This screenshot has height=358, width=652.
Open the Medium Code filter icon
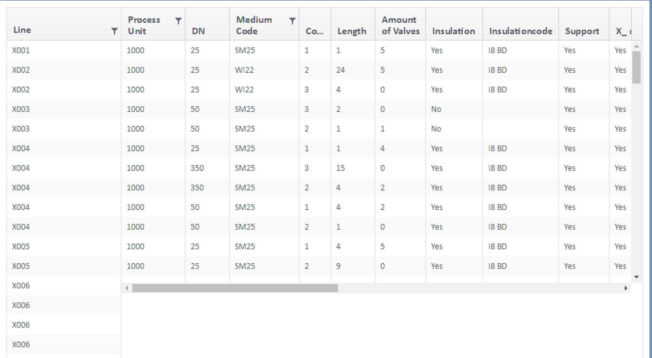click(x=292, y=21)
